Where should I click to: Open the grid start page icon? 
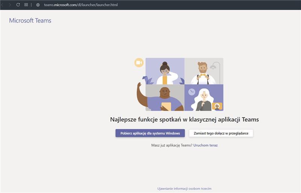26,5
